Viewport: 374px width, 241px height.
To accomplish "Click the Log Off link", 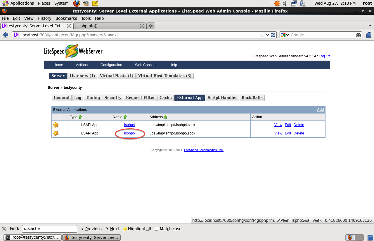I will [324, 56].
